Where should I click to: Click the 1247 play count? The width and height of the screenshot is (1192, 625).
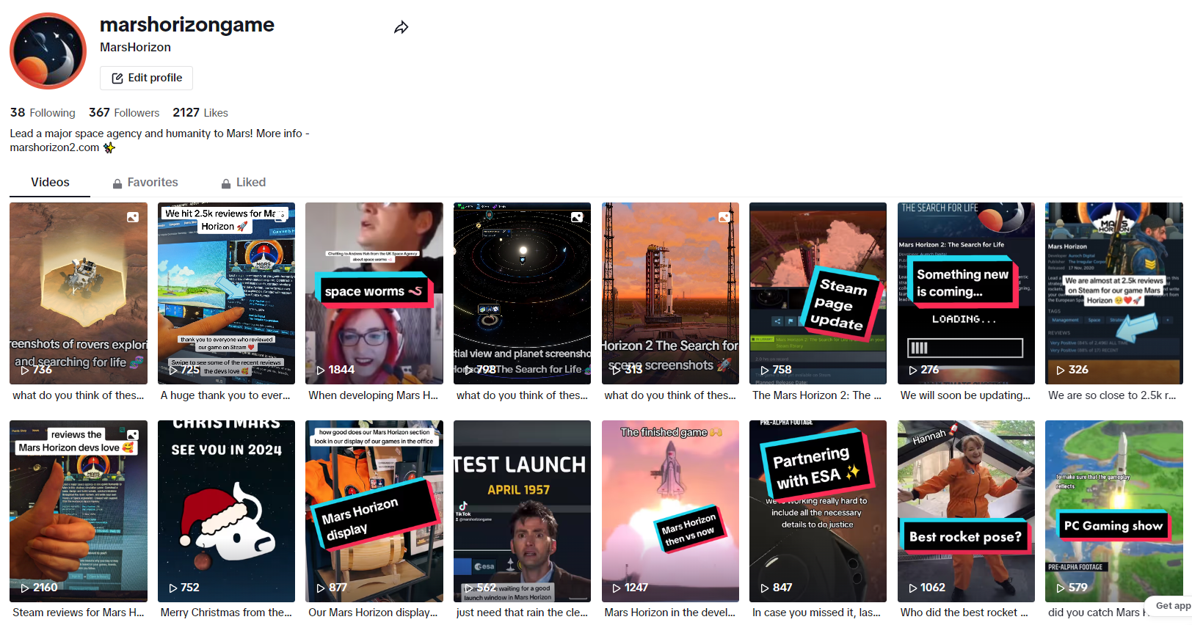click(x=630, y=588)
